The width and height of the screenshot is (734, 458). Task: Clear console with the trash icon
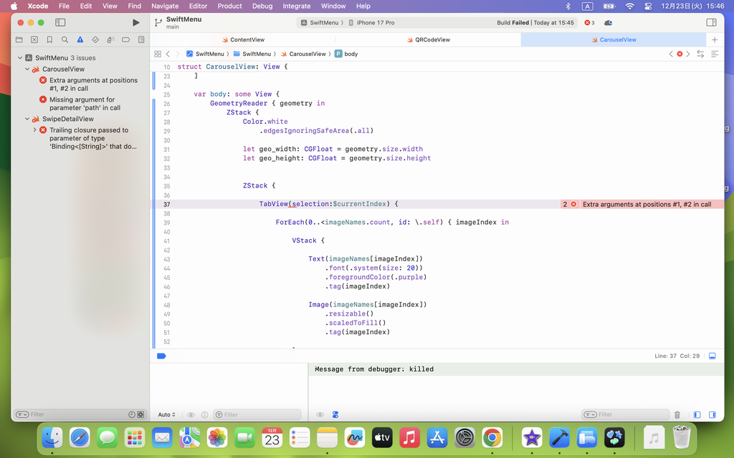pos(677,414)
